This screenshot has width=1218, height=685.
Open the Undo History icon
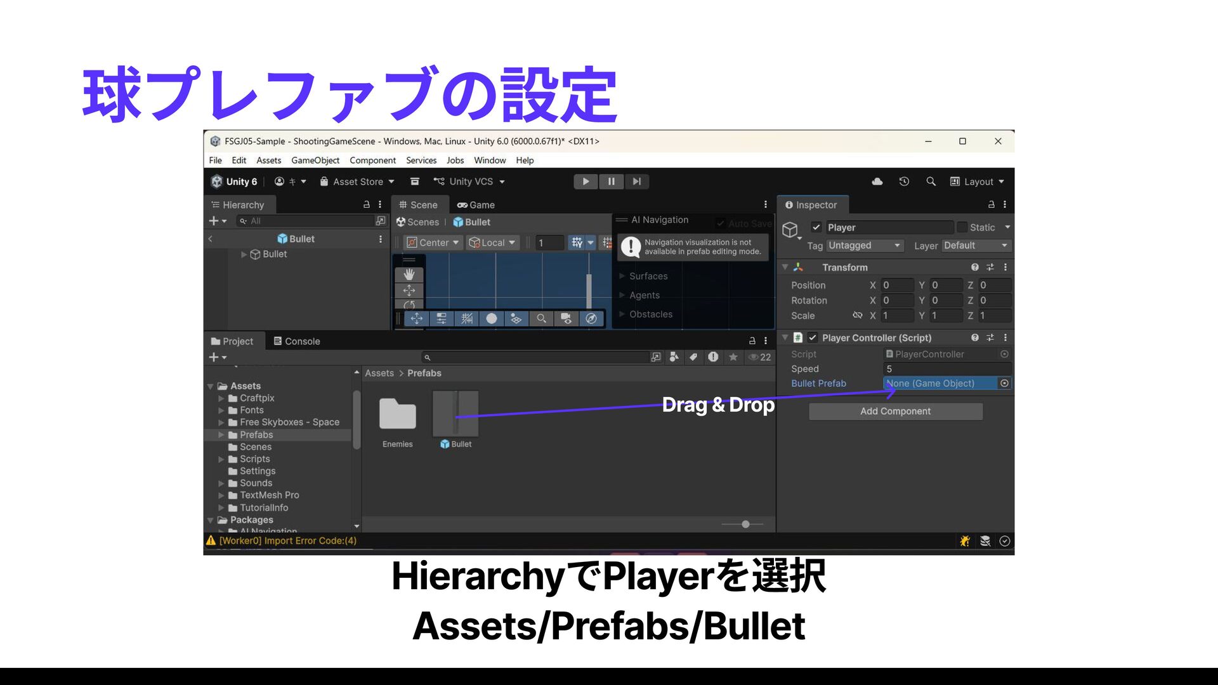coord(904,181)
